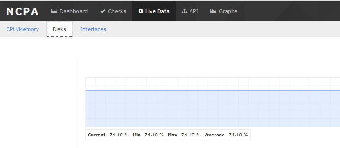Open the API page
The width and height of the screenshot is (340, 148).
[x=190, y=11]
